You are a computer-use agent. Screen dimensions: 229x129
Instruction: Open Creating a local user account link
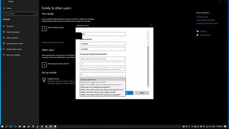[x=207, y=23]
